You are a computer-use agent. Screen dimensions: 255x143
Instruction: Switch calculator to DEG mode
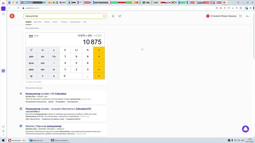31,36
